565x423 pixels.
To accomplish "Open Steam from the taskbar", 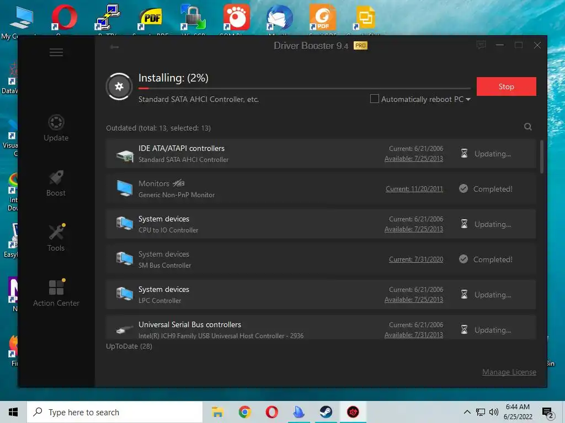I will tap(326, 412).
